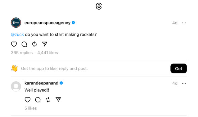Image resolution: width=198 pixels, height=117 pixels.
Task: Open more options menu on europeanspaceagency post
Action: (x=184, y=23)
